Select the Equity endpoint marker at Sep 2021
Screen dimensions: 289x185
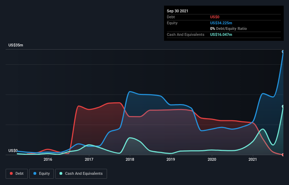tap(283, 52)
